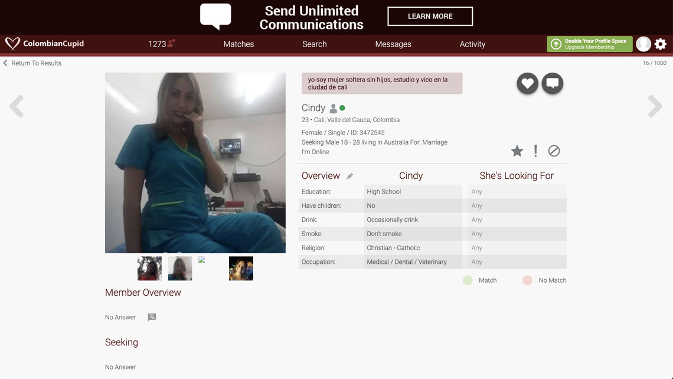
Task: Open the profile avatar in header
Action: 643,44
